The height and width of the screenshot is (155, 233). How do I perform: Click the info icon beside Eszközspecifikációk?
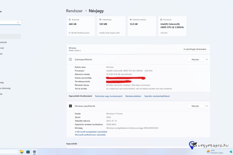(x=70, y=59)
